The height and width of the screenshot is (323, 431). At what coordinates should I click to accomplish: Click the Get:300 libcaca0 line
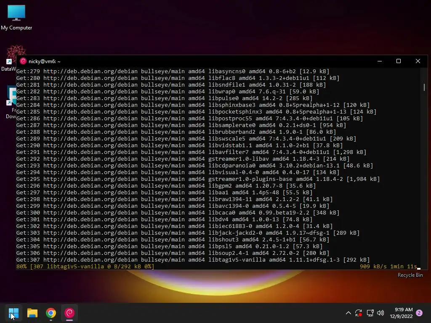click(178, 212)
